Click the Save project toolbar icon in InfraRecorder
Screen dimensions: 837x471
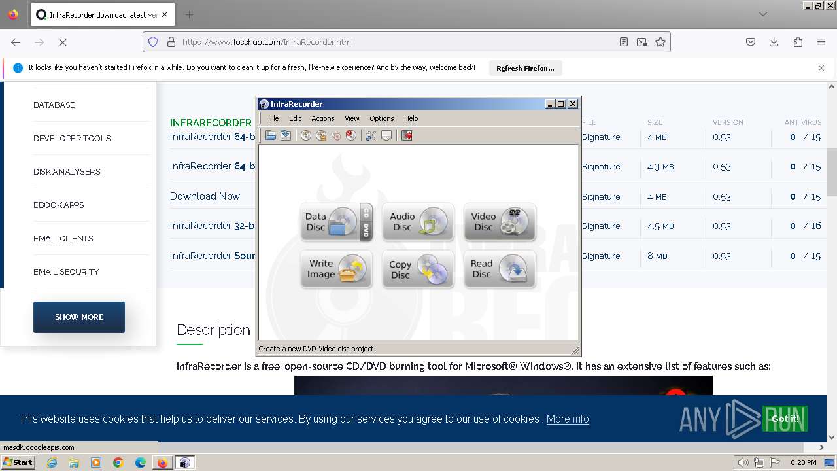pos(286,135)
